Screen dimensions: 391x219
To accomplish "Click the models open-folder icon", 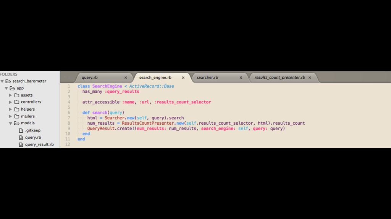I will tap(17, 123).
